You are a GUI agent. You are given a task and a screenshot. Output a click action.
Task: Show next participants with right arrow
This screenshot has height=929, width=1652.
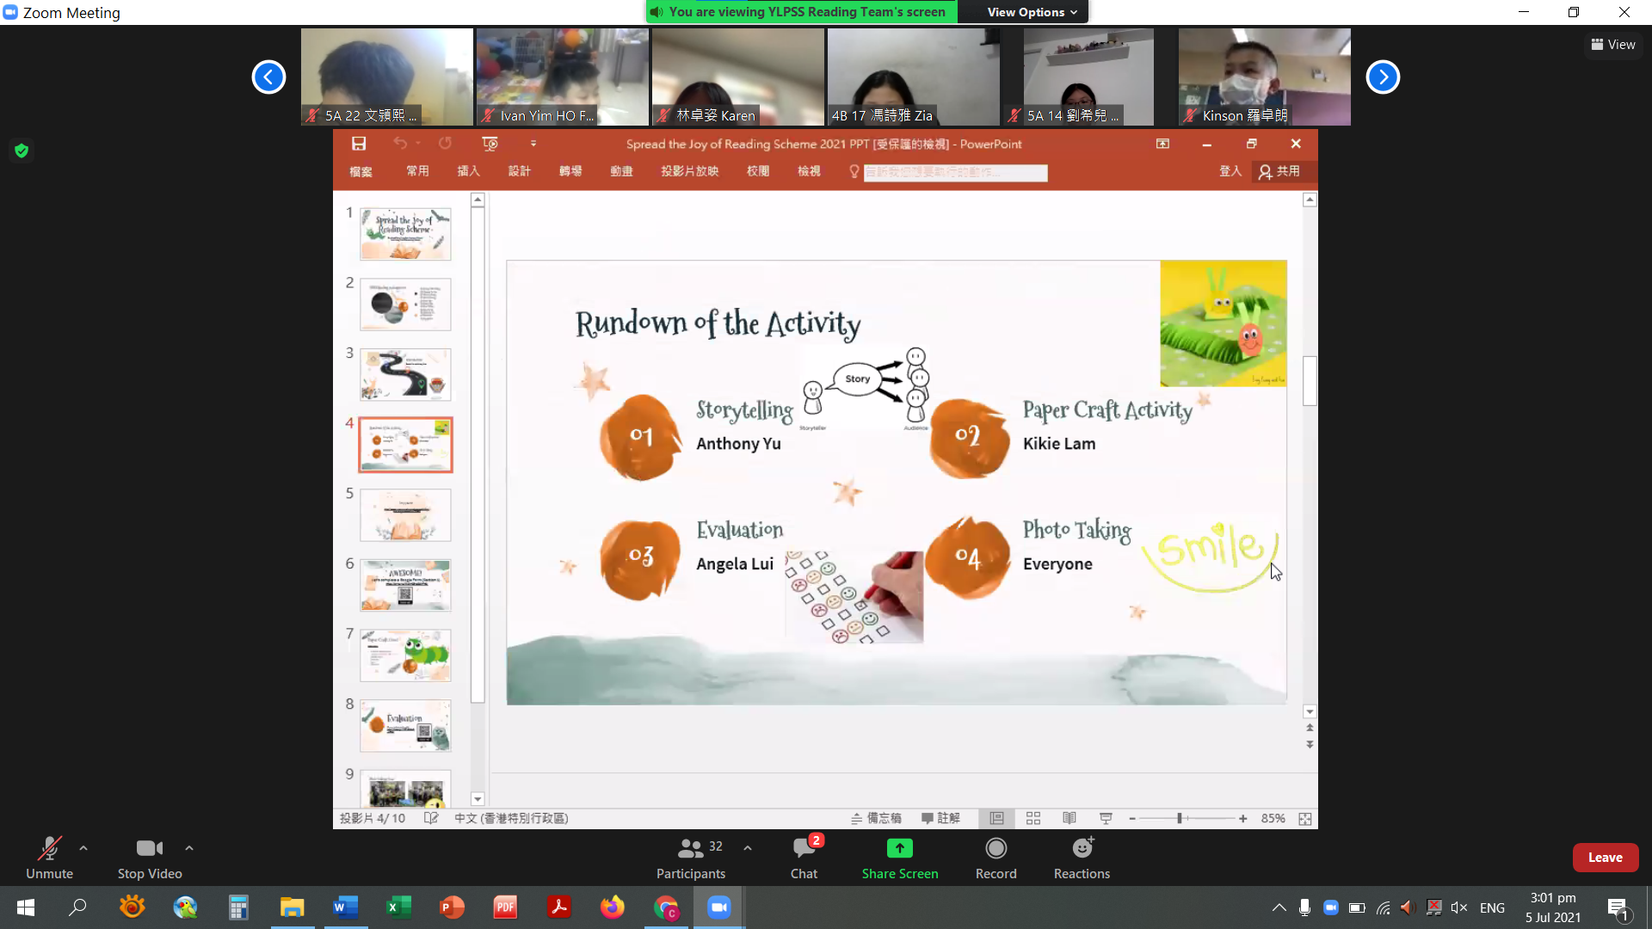pos(1383,77)
